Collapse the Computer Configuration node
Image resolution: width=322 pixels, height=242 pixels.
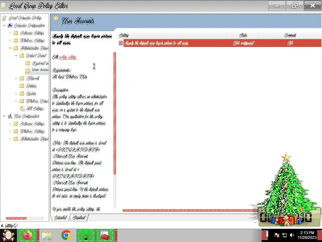[4, 26]
